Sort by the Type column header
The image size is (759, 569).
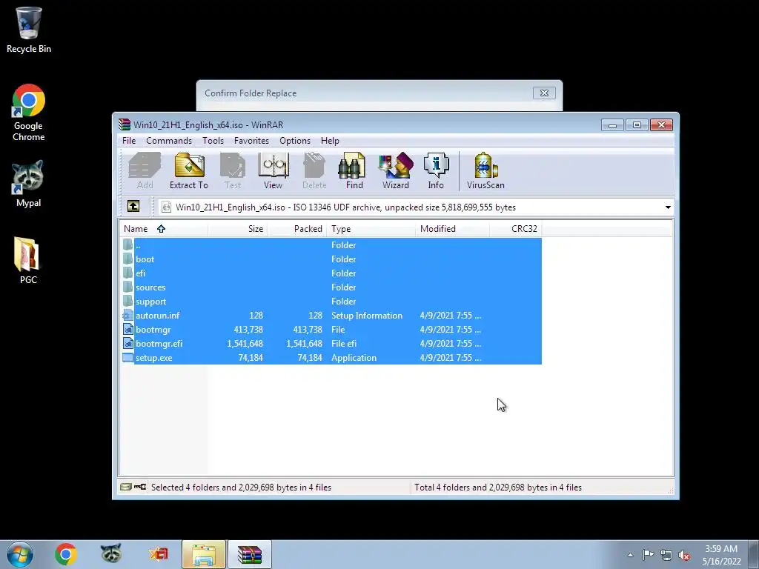click(371, 229)
